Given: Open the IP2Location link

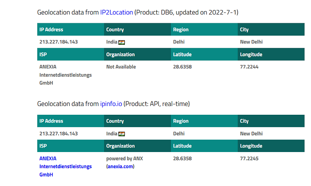Looking at the screenshot, I should [117, 12].
